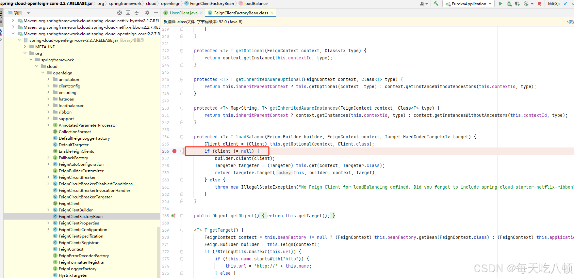This screenshot has width=574, height=278.
Task: Click the fold marker at line 242
Action: pyautogui.click(x=182, y=51)
